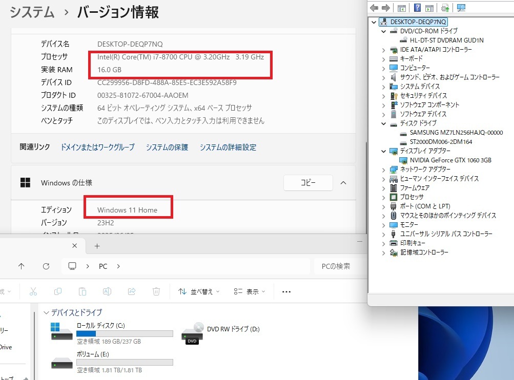Click the Back arrow in Device Manager toolbar
Screen dimensions: 514x380
tap(374, 8)
